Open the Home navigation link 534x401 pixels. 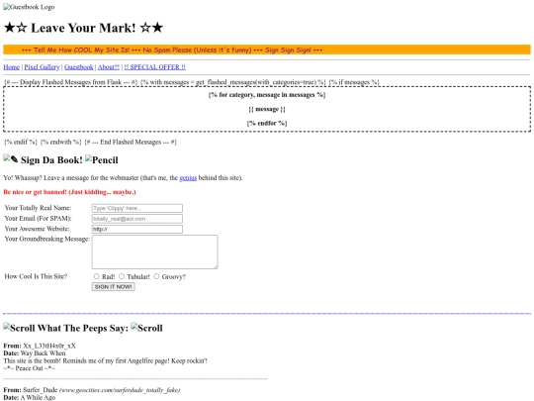point(12,67)
